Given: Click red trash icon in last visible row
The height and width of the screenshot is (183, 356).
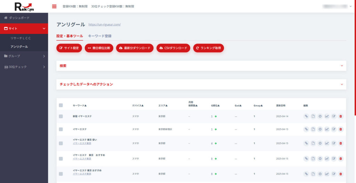Looking at the screenshot, I should coord(340,174).
